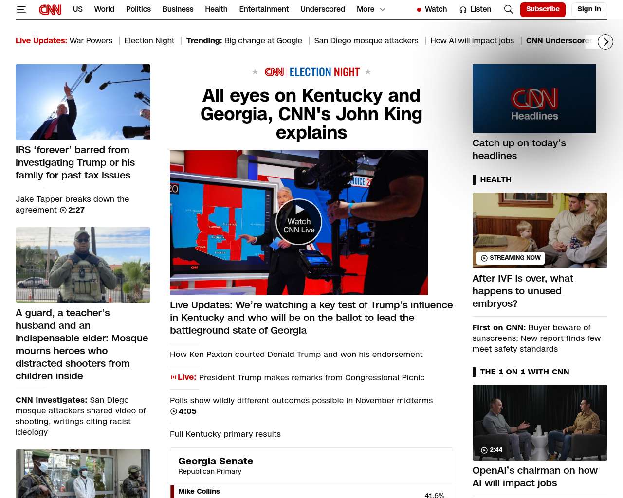Screen dimensions: 623x498
Task: Click the red Watch live dot
Action: 419,9
